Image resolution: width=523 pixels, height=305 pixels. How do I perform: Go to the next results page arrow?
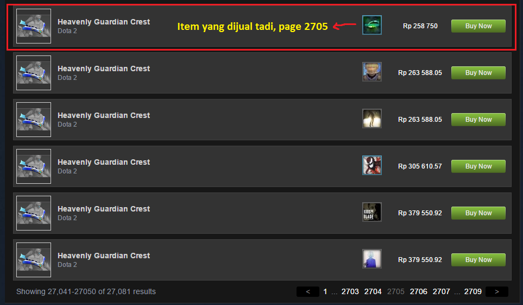[496, 291]
